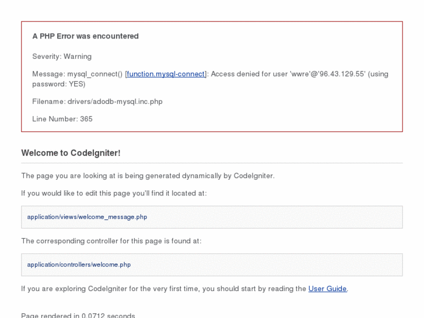The height and width of the screenshot is (318, 424).
Task: Click "If you are exploring CodeIgniter" sentence
Action: pos(163,289)
